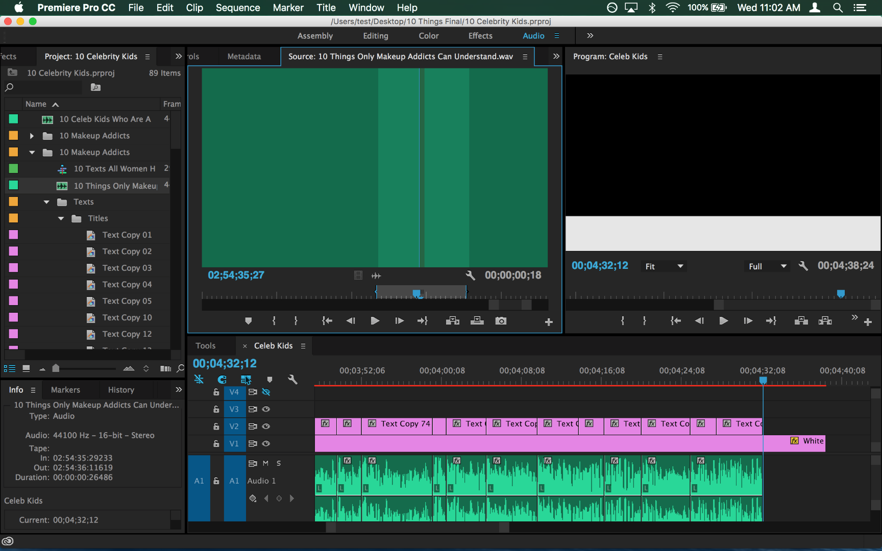882x551 pixels.
Task: Open Timeline display settings wrench
Action: pos(292,380)
